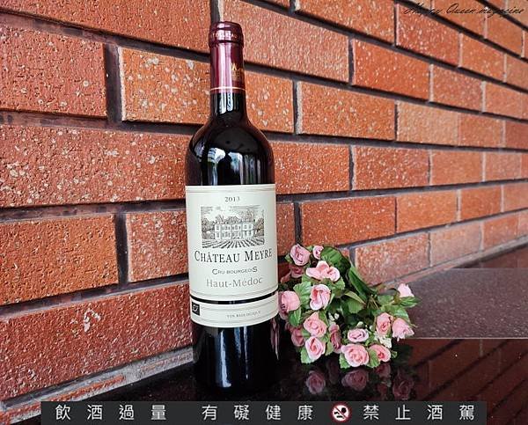Image resolution: width=528 pixels, height=425 pixels.
Task: Click the gold band on the bottle neck
Action: coord(227,90)
